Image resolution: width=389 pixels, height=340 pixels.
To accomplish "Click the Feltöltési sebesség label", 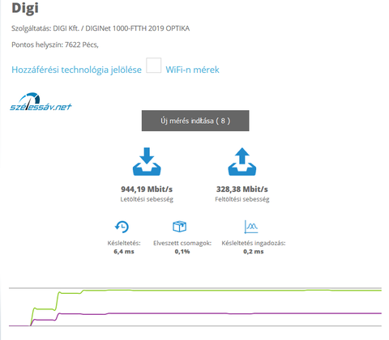I will point(242,199).
